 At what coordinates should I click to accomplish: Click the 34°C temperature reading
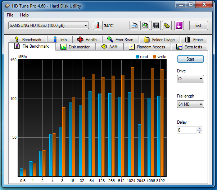tap(109, 26)
